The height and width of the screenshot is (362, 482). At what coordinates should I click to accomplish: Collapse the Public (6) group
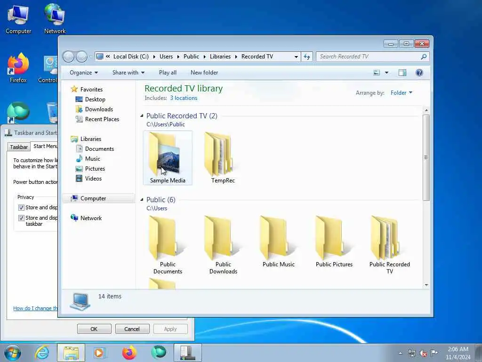tap(142, 199)
